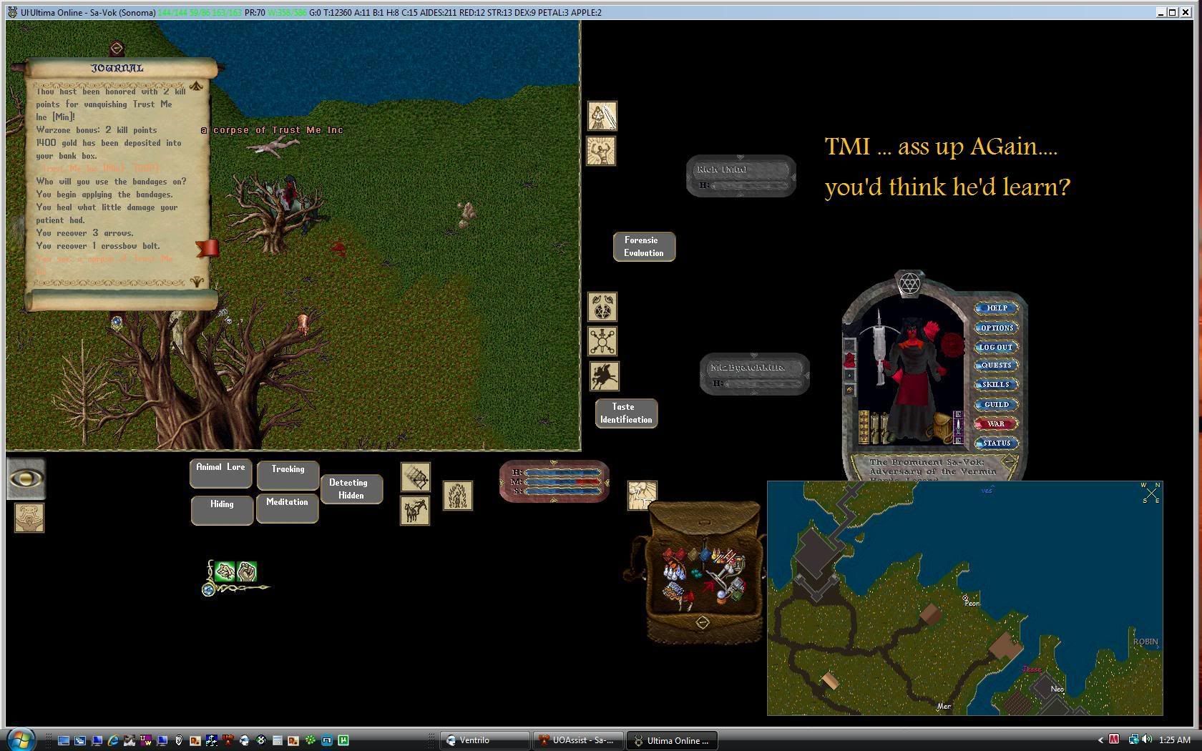Cast the spell icon showing robed figure with sword
The width and height of the screenshot is (1202, 751).
pyautogui.click(x=602, y=116)
